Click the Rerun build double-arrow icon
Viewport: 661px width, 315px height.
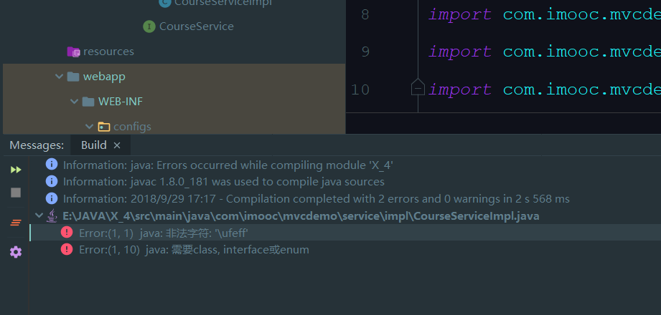click(x=15, y=170)
